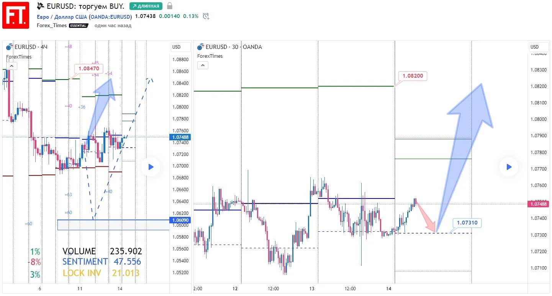Click the 1.06090 blue price tag on the axis
The width and height of the screenshot is (552, 296).
click(180, 220)
